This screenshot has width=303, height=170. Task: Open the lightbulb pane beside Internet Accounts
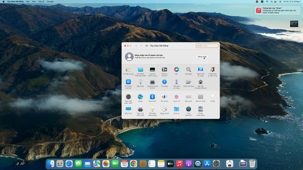[x=140, y=82]
